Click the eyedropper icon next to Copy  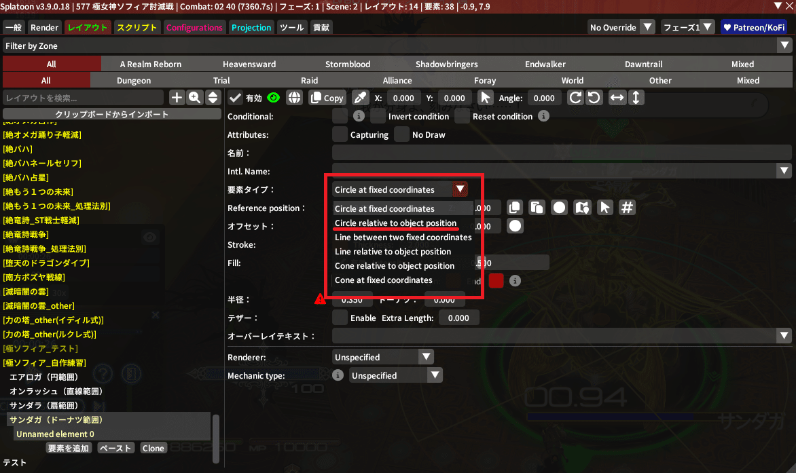pyautogui.click(x=360, y=98)
